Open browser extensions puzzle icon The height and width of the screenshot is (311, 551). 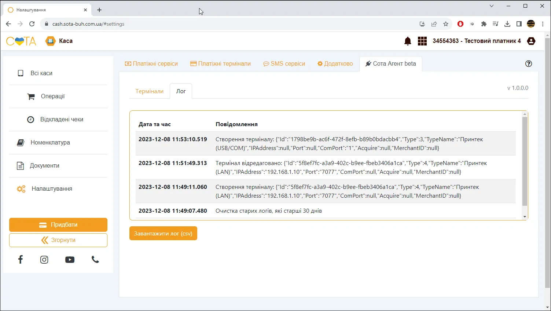coord(484,24)
